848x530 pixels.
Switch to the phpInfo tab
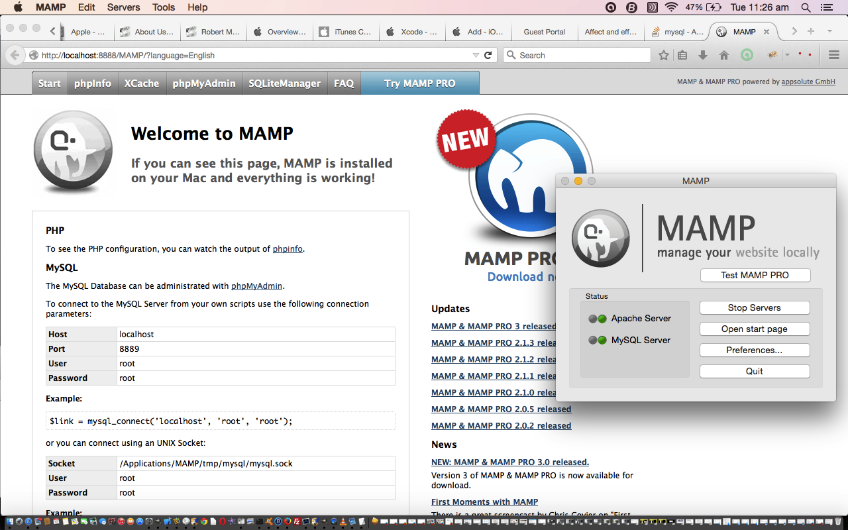click(93, 83)
